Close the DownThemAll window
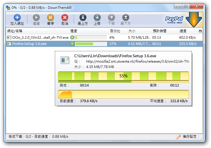Screen dimensions: 211x148 click(196, 6)
